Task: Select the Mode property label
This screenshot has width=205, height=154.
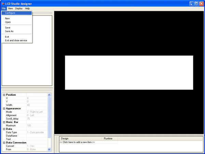Action: click(9, 112)
